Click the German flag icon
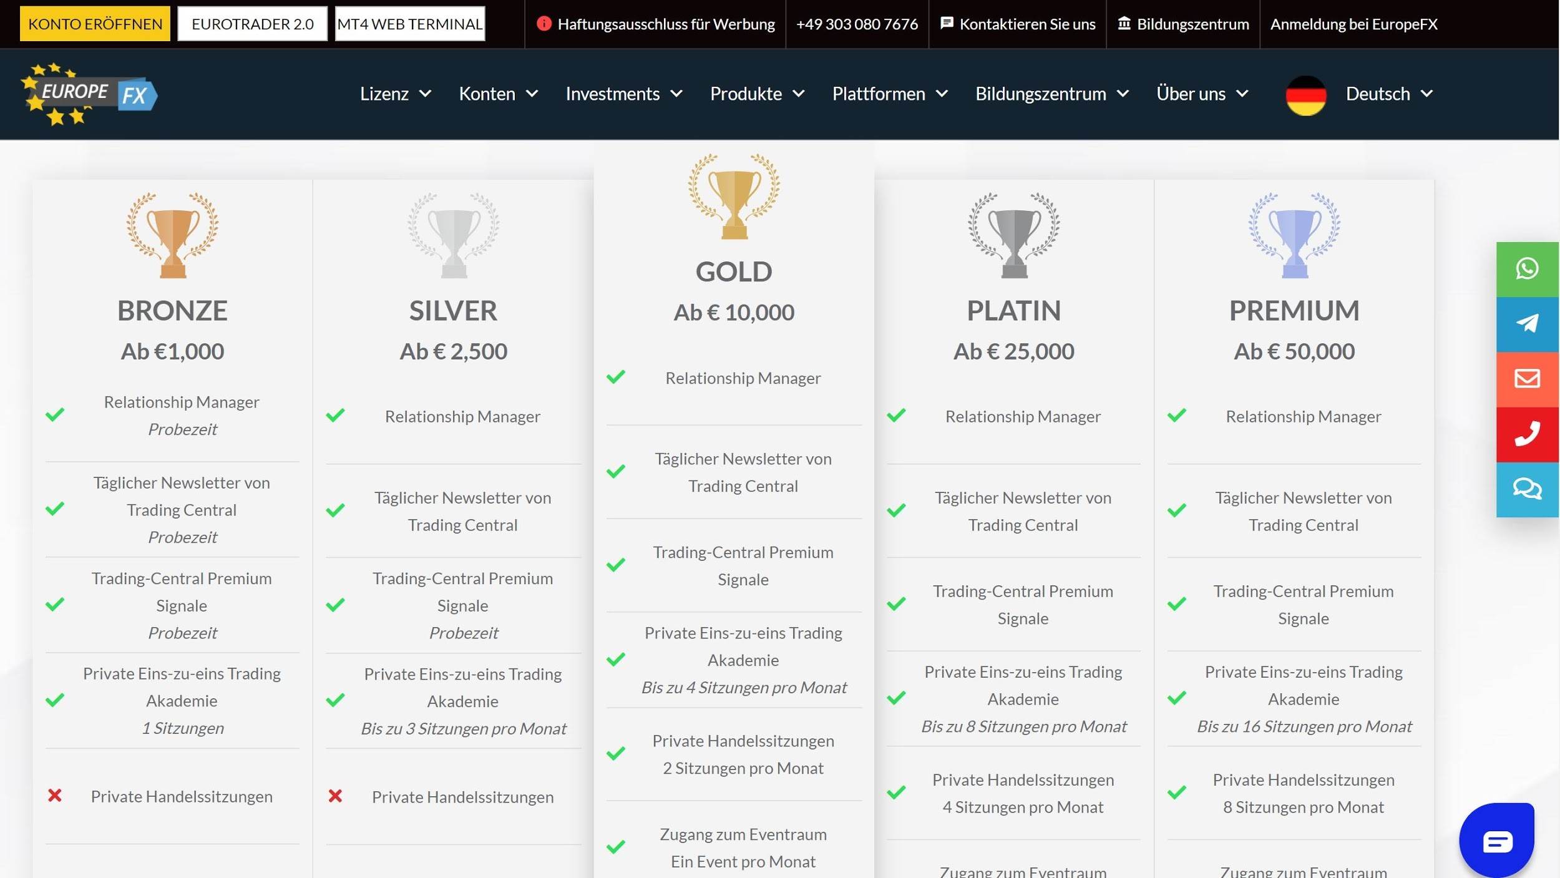 tap(1305, 95)
